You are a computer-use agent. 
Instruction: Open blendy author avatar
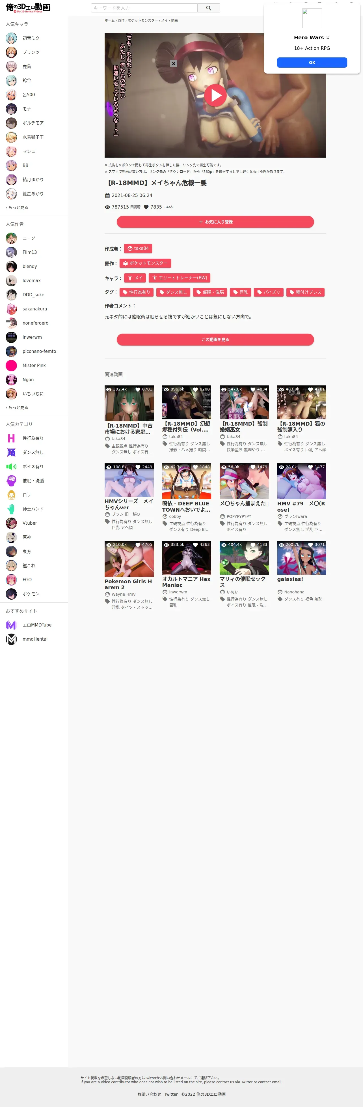[11, 267]
